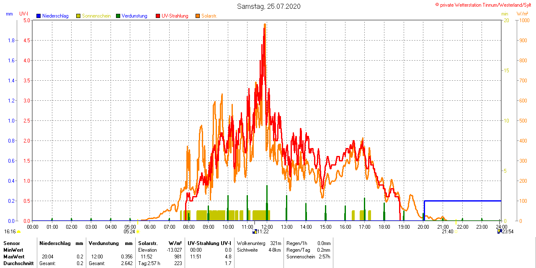Click the chart title Samstag, 25.07.2020
This screenshot has width=536, height=268.
coord(268,6)
